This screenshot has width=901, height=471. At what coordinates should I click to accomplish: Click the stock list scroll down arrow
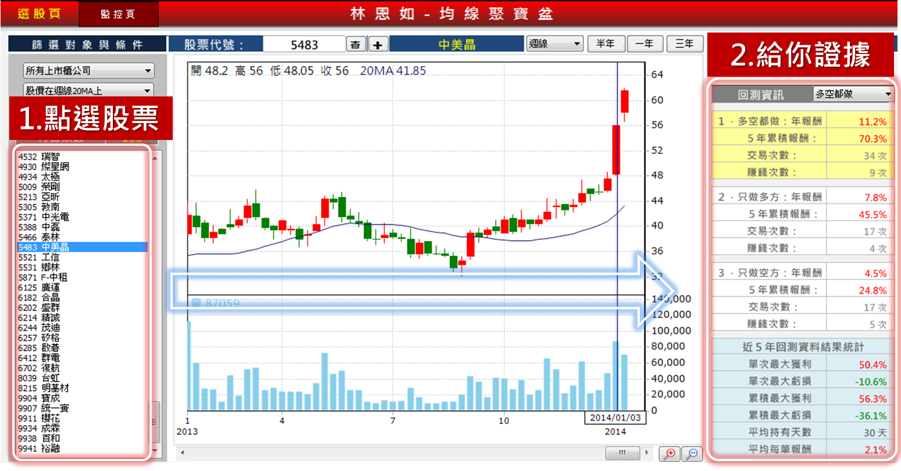[x=155, y=451]
